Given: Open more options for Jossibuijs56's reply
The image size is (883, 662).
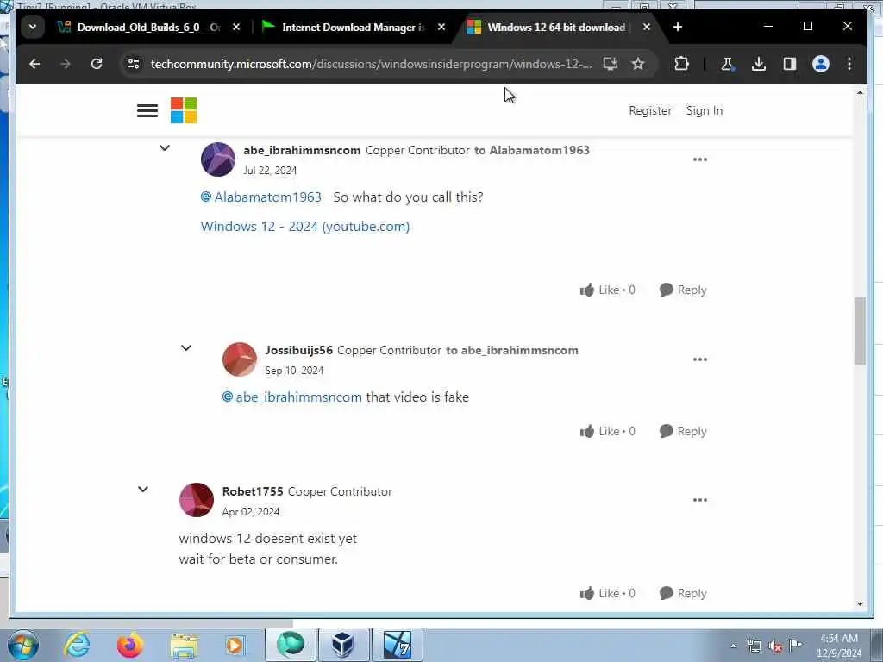Looking at the screenshot, I should click(x=700, y=359).
